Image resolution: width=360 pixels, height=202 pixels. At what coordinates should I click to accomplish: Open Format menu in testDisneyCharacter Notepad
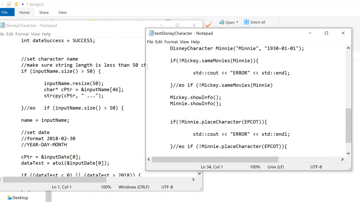pos(171,42)
